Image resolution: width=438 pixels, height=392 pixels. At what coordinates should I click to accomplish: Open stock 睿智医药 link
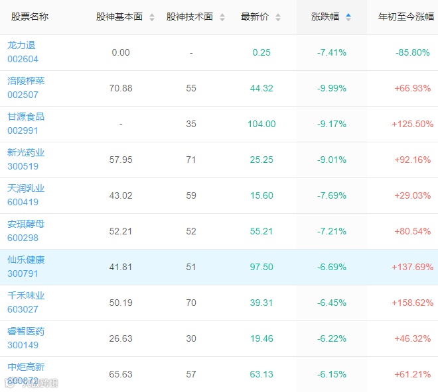coord(26,331)
